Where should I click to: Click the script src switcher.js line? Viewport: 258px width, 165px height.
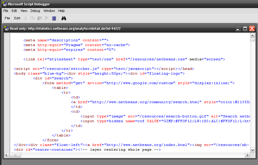point(104,69)
